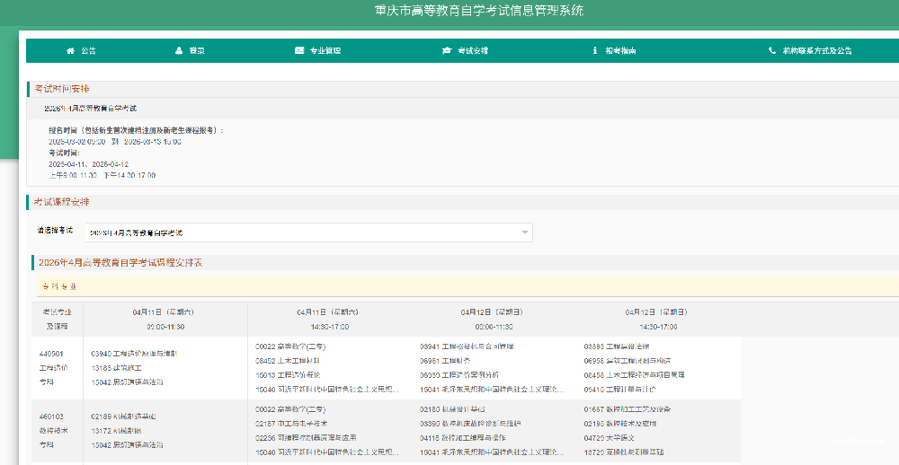Click course 13185 建筑施工
The width and height of the screenshot is (899, 465).
(117, 367)
